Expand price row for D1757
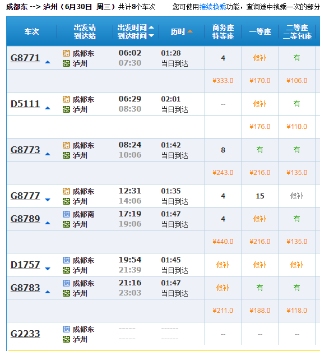The height and width of the screenshot is (351, 320). click(48, 269)
